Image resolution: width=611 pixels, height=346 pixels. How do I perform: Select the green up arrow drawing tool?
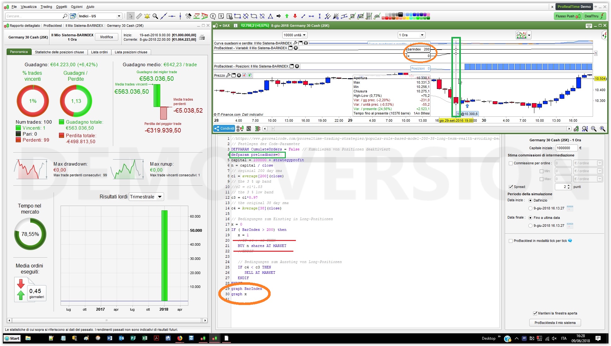pos(287,16)
